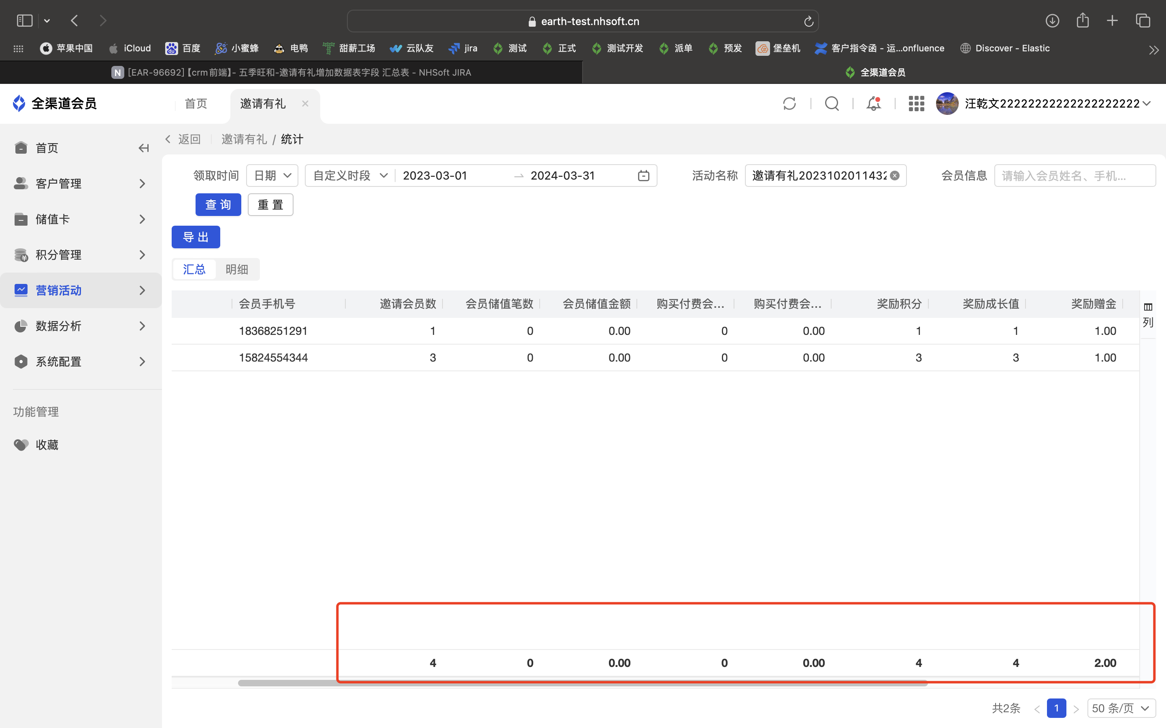Open the 首页 page tab
The width and height of the screenshot is (1166, 728).
tap(196, 104)
